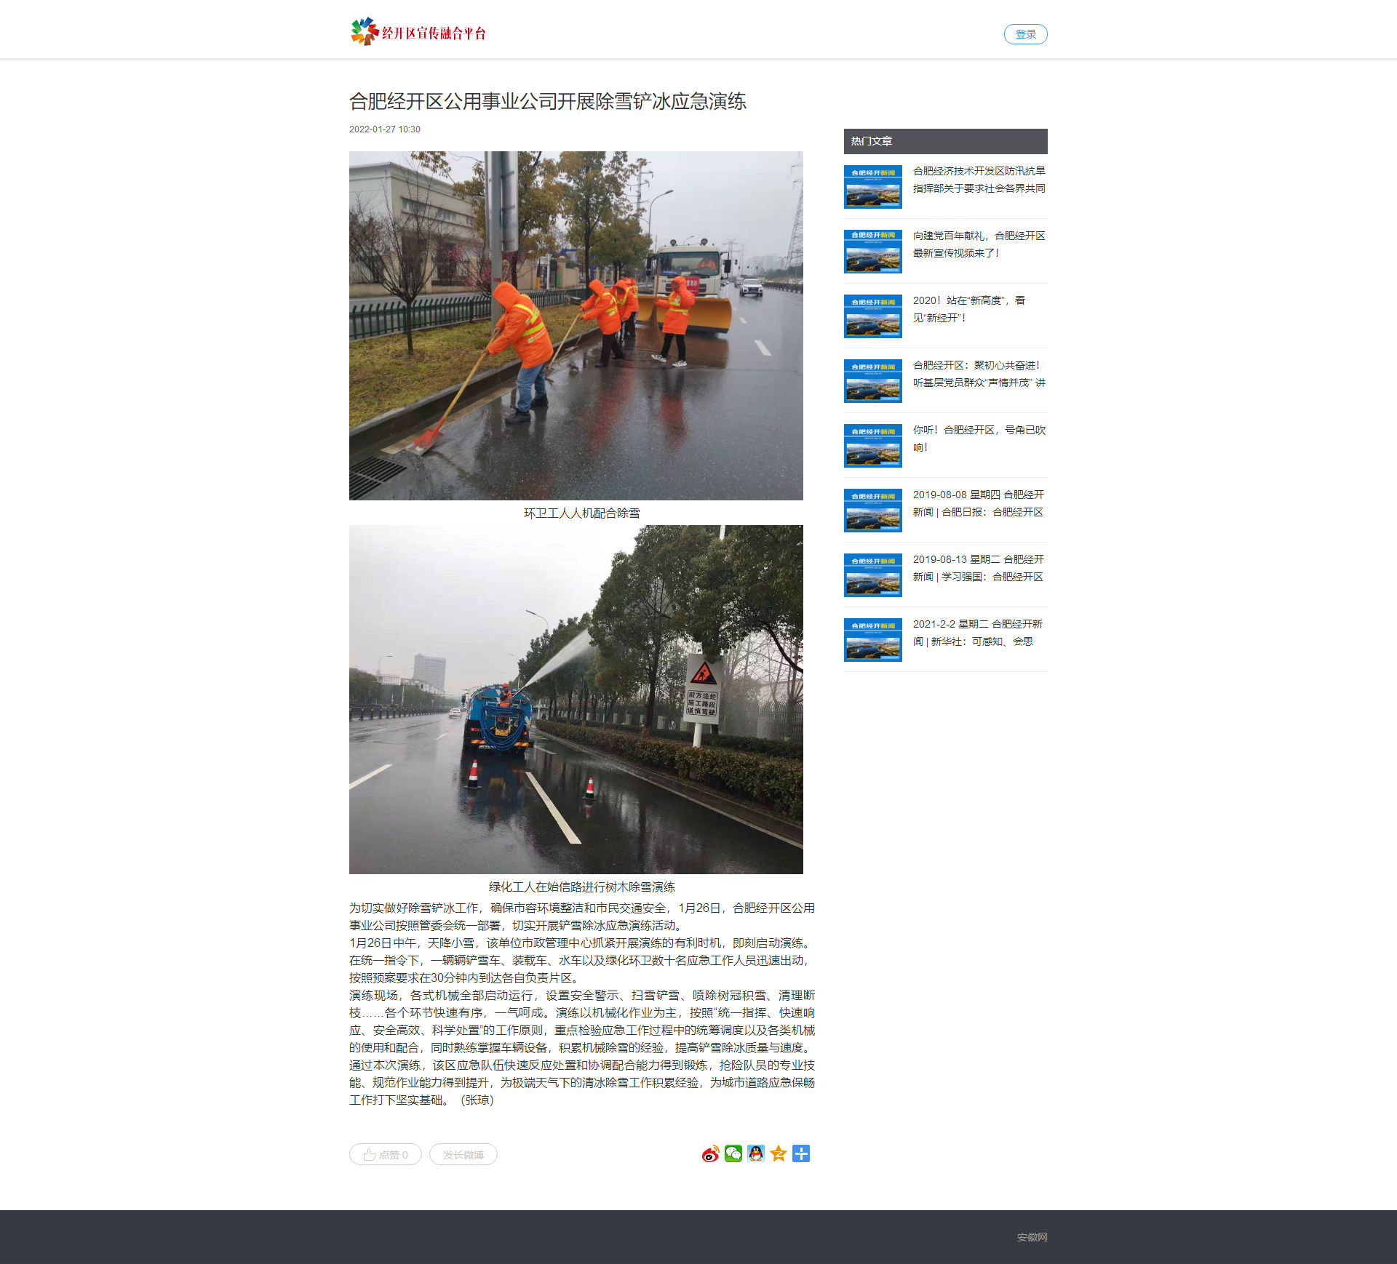Open the 安徽网 footer link
This screenshot has width=1397, height=1264.
tap(1032, 1237)
